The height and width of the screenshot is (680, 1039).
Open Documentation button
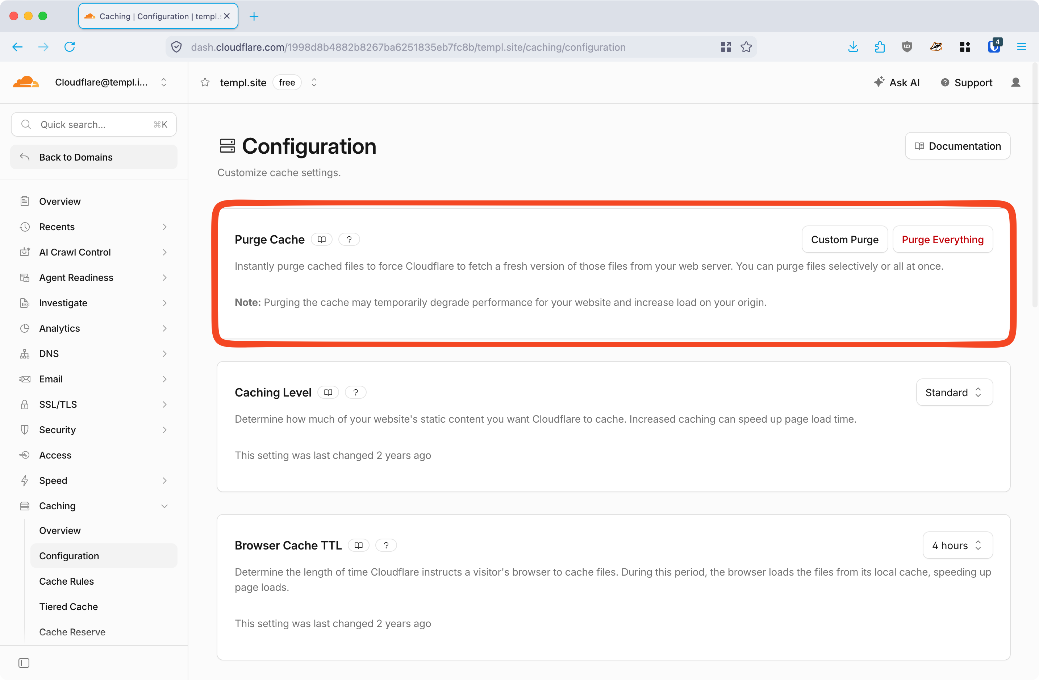[957, 146]
